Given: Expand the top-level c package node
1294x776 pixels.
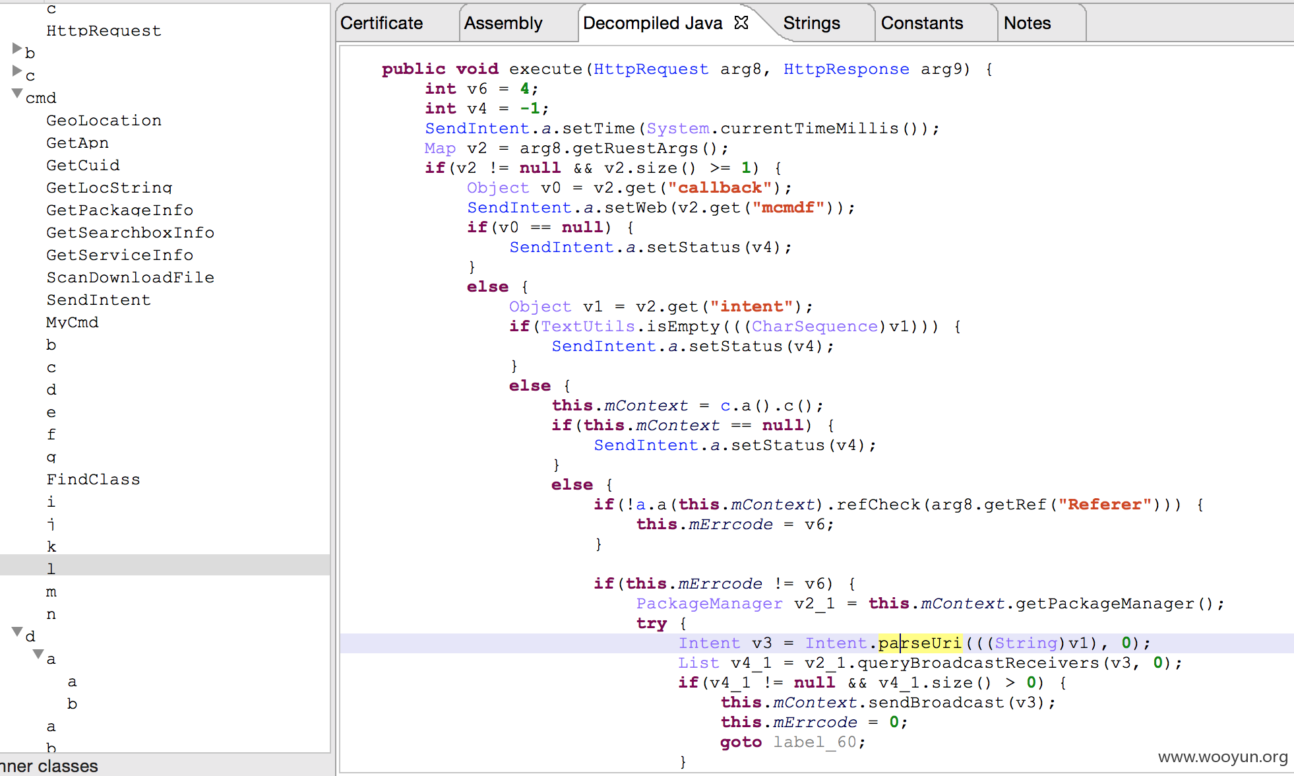Looking at the screenshot, I should click(17, 71).
